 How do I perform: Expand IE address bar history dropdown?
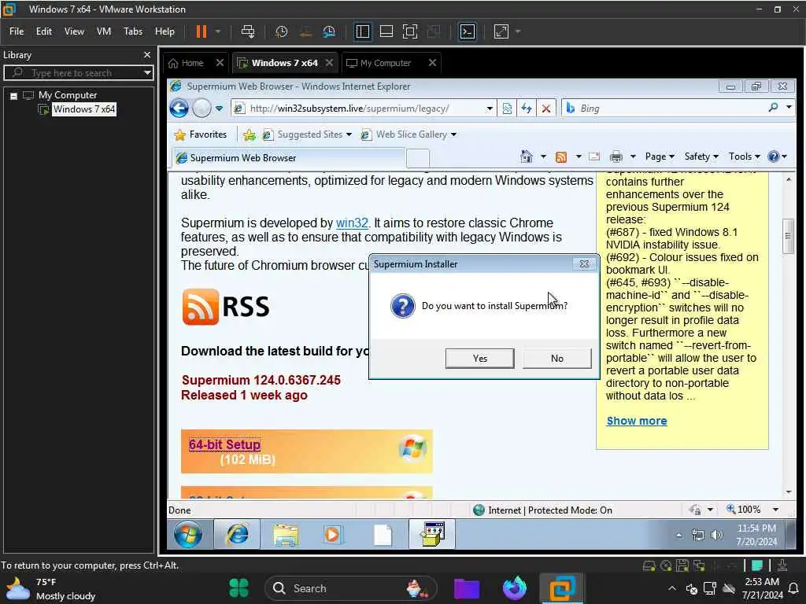click(x=490, y=109)
